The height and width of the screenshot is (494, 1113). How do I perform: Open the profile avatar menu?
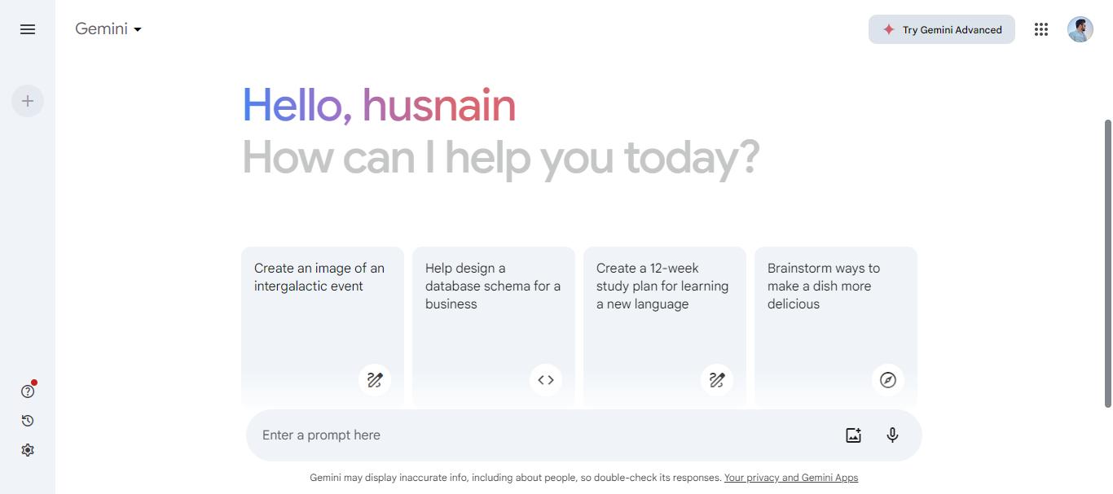[x=1079, y=28]
